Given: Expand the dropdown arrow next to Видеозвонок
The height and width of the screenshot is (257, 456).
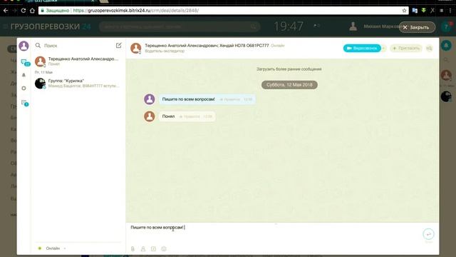Looking at the screenshot, I should pos(384,48).
